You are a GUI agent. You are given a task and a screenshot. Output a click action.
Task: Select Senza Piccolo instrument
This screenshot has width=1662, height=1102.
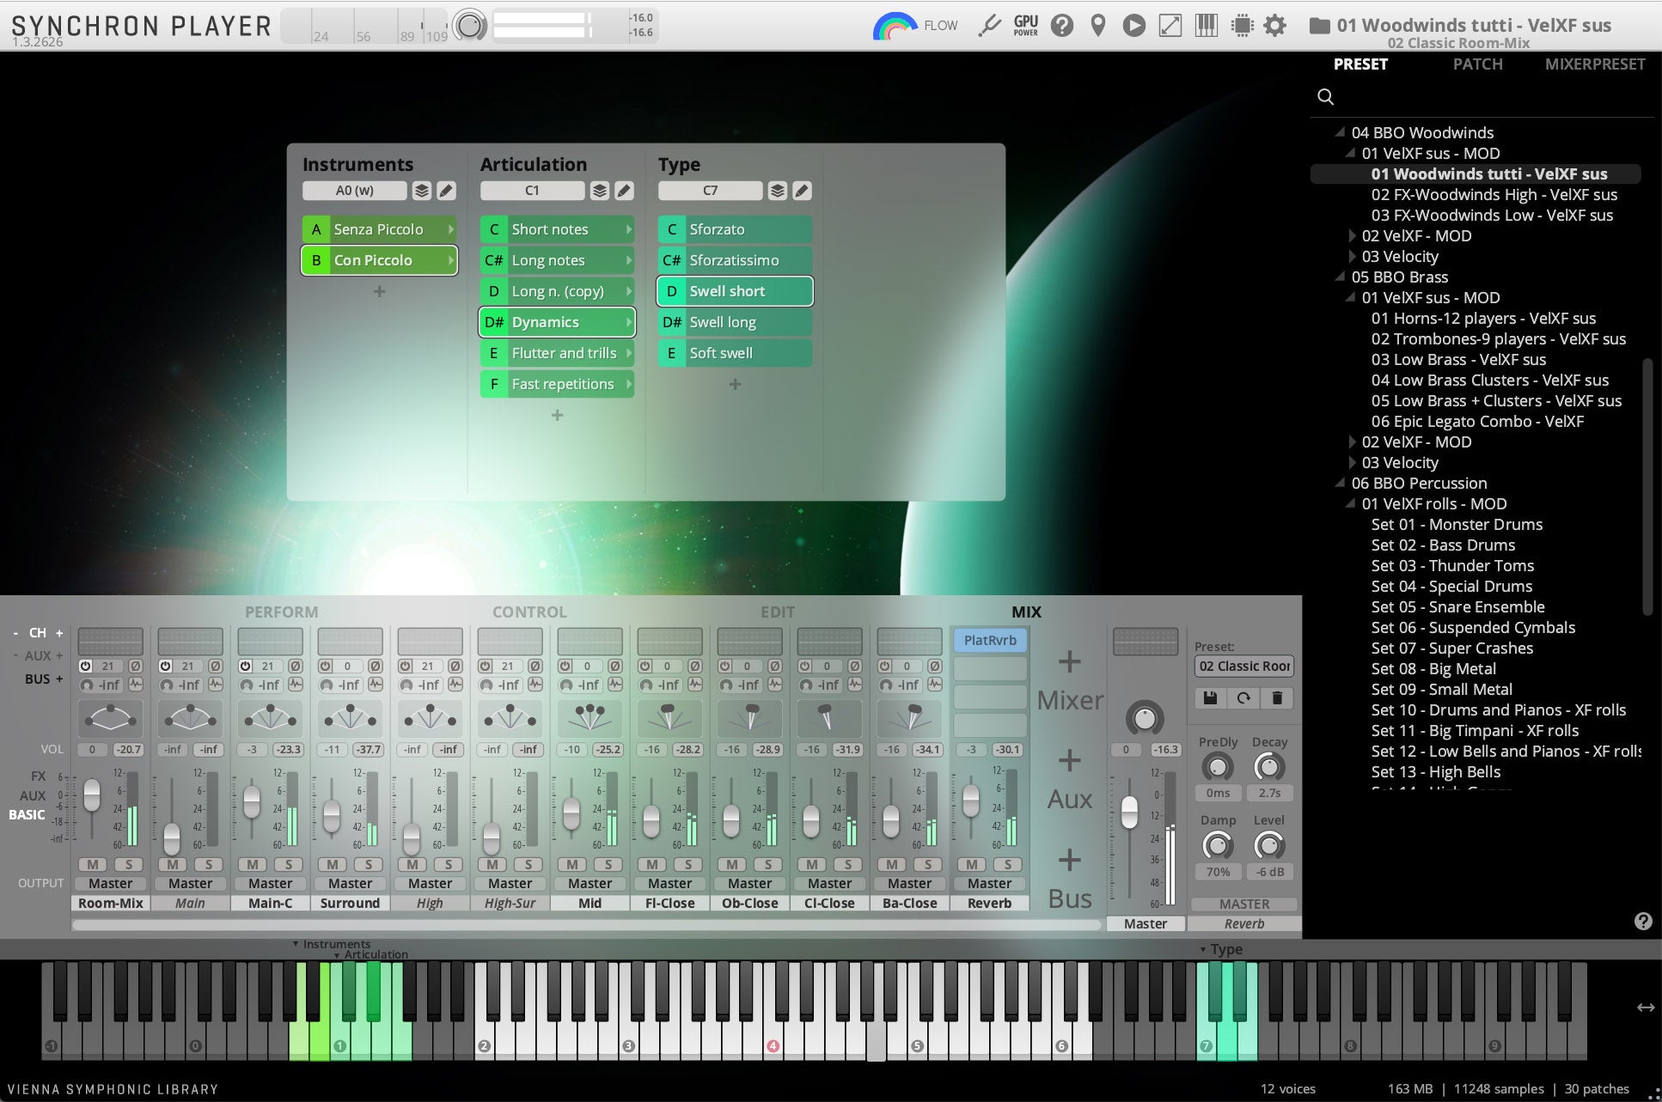(x=379, y=229)
